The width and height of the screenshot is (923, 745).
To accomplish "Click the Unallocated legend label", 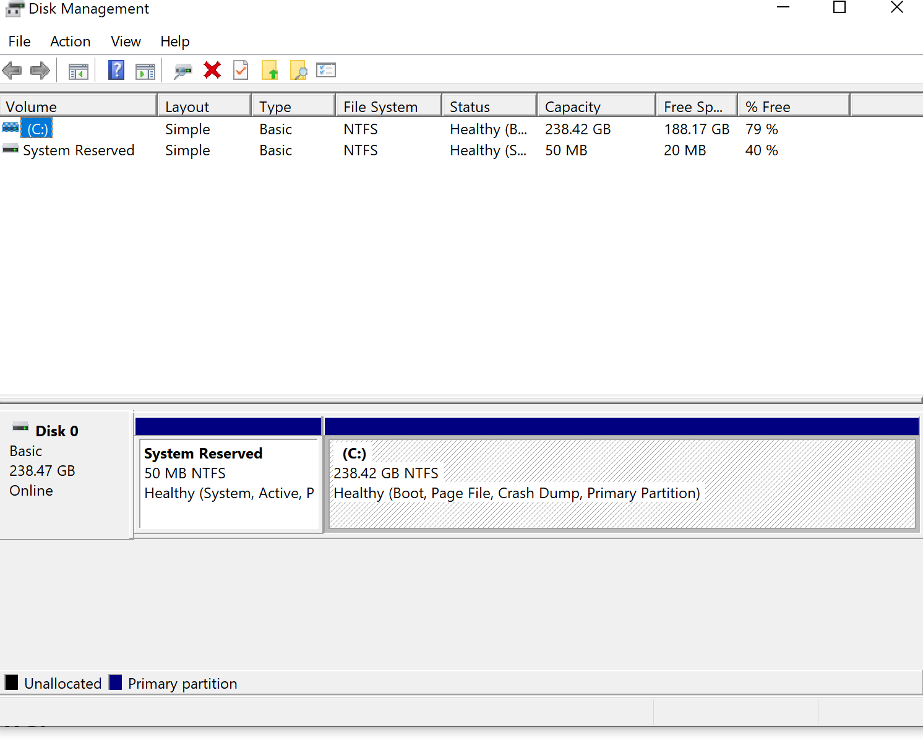I will tap(63, 683).
